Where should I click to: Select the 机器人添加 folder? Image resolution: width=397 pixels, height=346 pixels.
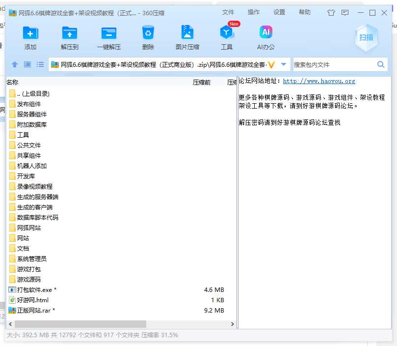(x=28, y=166)
